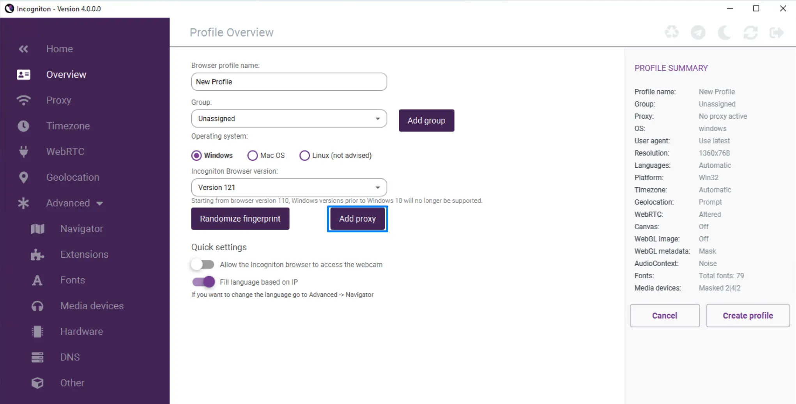Click the 'Win32' platform value

pos(708,178)
